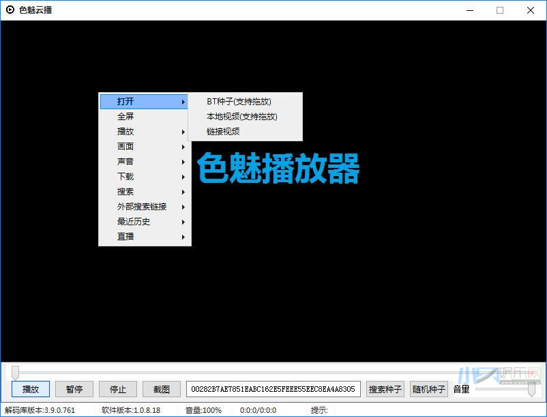Click 软件版本:1.0.8.18 in status bar
The width and height of the screenshot is (547, 417).
(131, 410)
